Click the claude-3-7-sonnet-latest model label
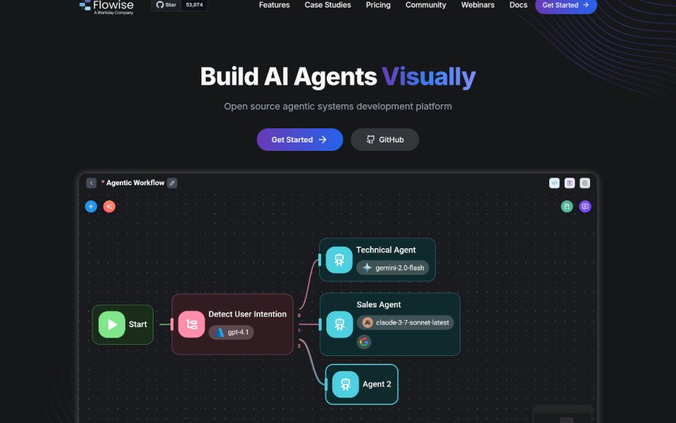 (412, 322)
